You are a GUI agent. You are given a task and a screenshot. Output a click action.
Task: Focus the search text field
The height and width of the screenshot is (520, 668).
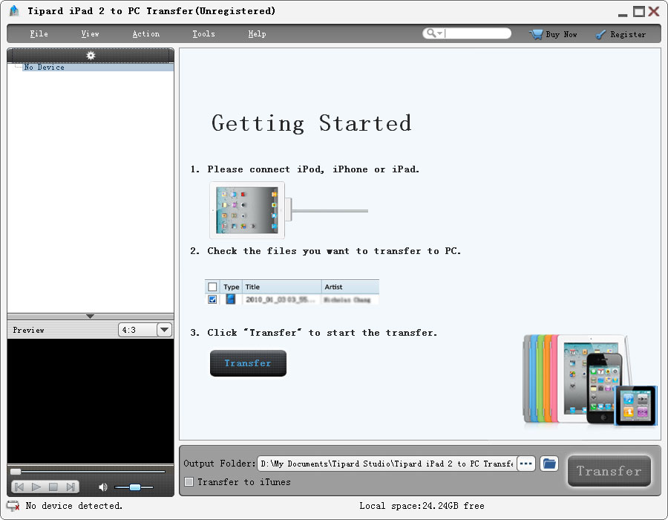tap(477, 33)
